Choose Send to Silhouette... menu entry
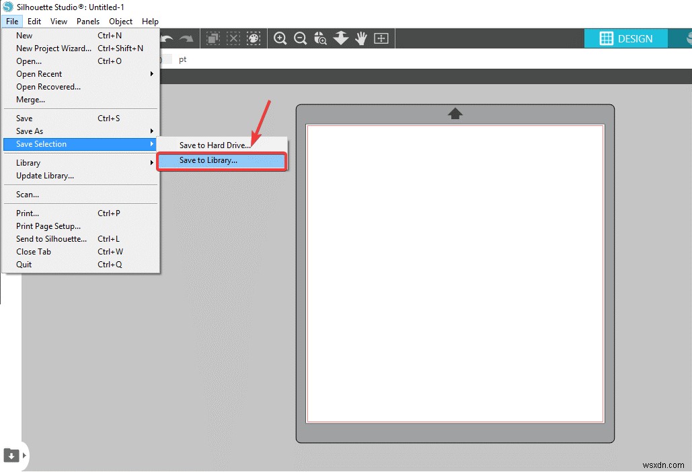This screenshot has height=472, width=692. pyautogui.click(x=81, y=238)
